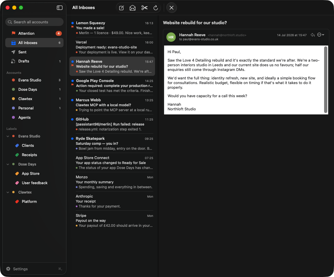Refresh the mailboxes
Image resolution: width=334 pixels, height=277 pixels.
(156, 8)
